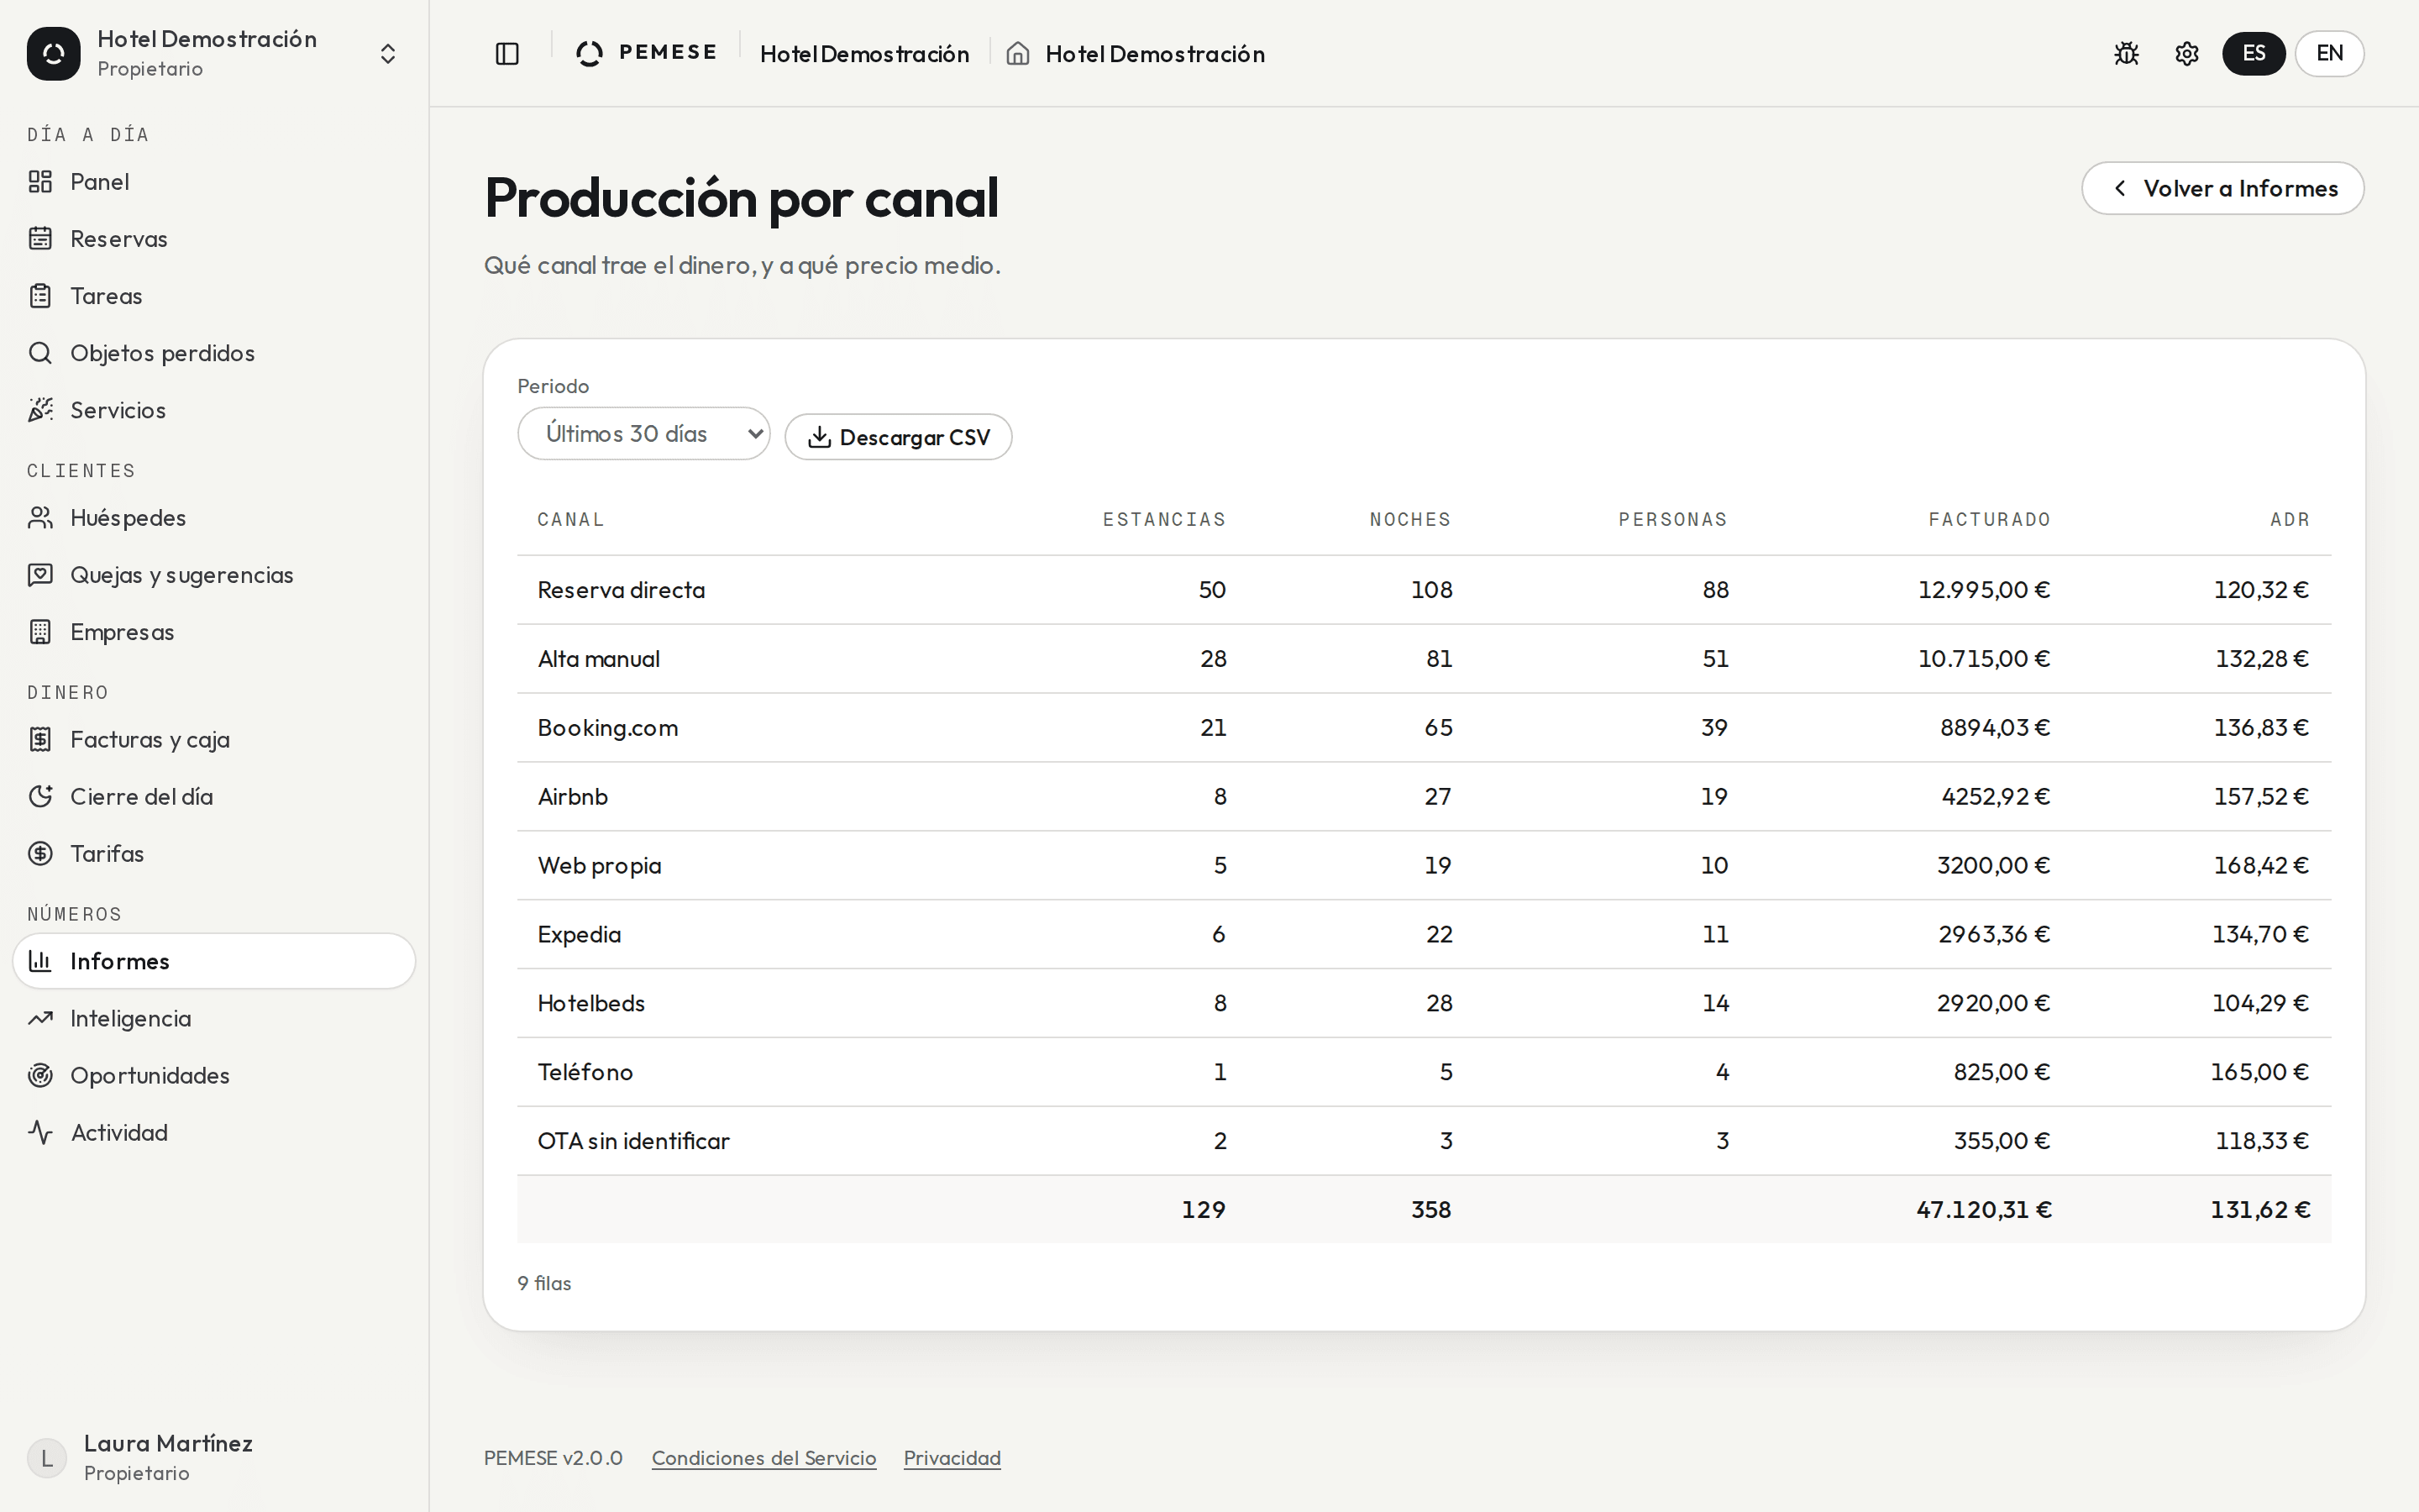Image resolution: width=2419 pixels, height=1512 pixels.
Task: Click the ADR column header
Action: [x=2290, y=520]
